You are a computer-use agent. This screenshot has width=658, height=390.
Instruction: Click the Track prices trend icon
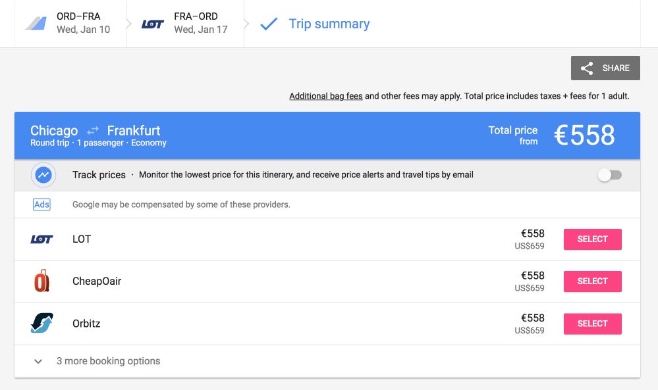[43, 175]
